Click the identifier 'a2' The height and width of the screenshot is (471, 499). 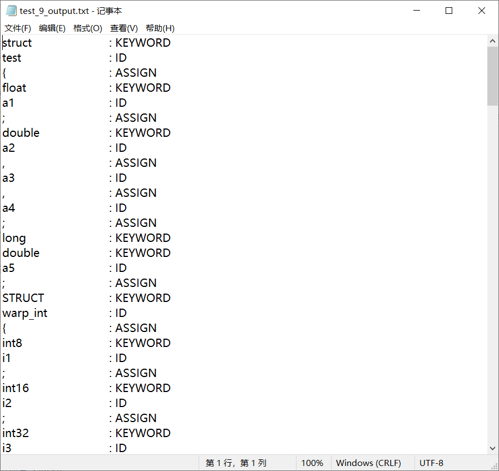pos(8,148)
